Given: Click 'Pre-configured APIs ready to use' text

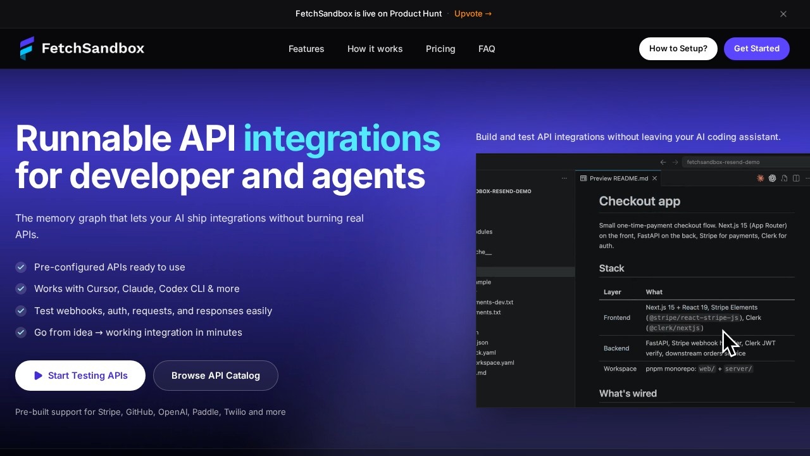Looking at the screenshot, I should pyautogui.click(x=109, y=267).
